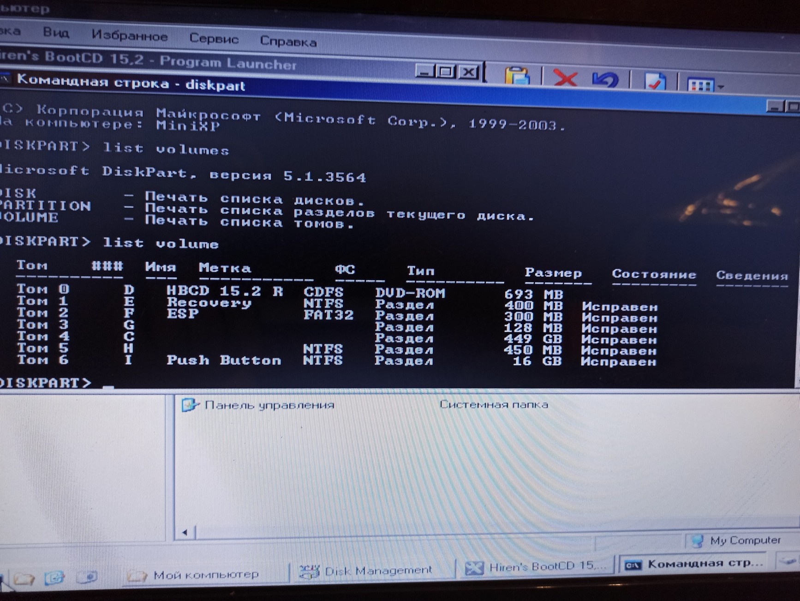Open the Избранное menu

click(130, 36)
